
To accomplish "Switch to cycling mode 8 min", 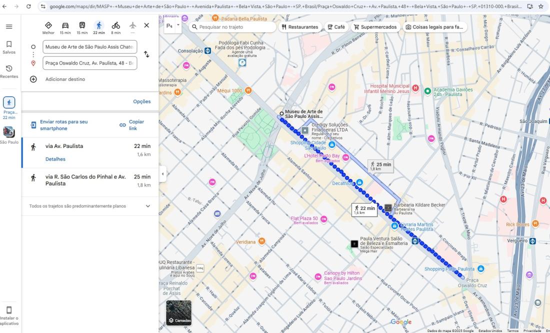I will coord(116,27).
